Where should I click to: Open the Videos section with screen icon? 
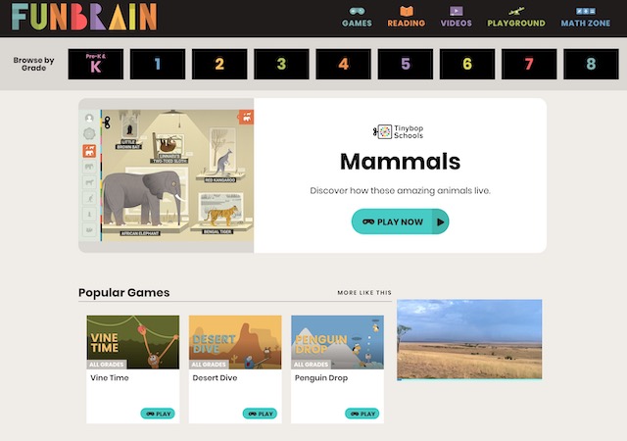tap(456, 18)
